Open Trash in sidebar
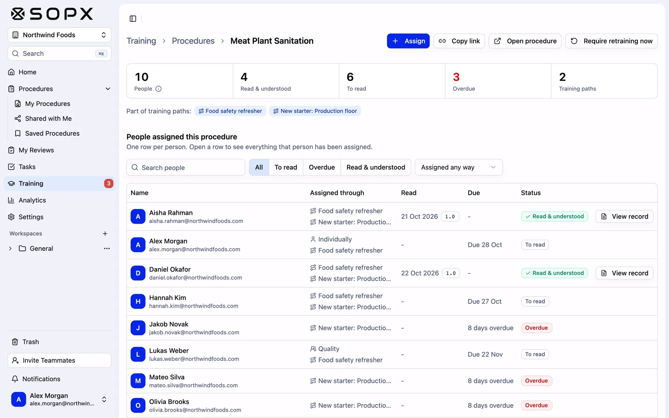The image size is (669, 418). 59,342
